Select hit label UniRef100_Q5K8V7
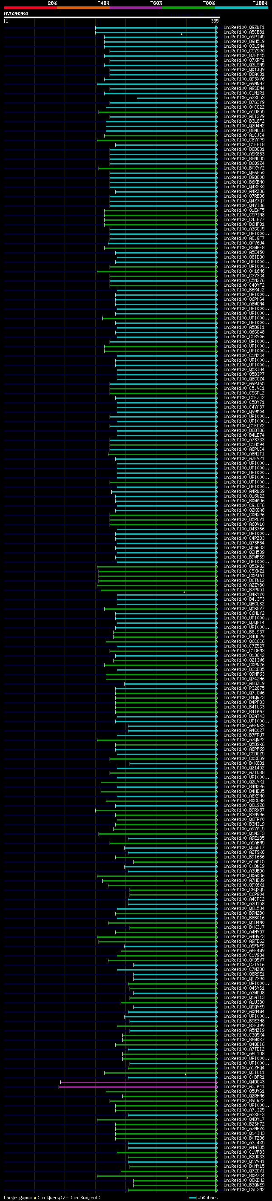The width and height of the screenshot is (272, 1201). click(x=244, y=608)
